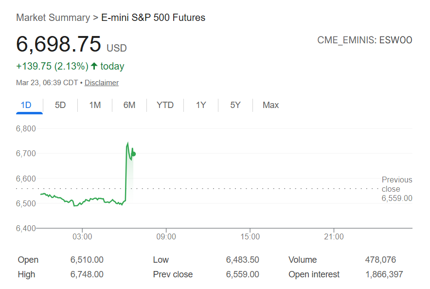This screenshot has width=430, height=289.
Task: Click the E-mini S&P 500 Futures title
Action: pyautogui.click(x=153, y=18)
